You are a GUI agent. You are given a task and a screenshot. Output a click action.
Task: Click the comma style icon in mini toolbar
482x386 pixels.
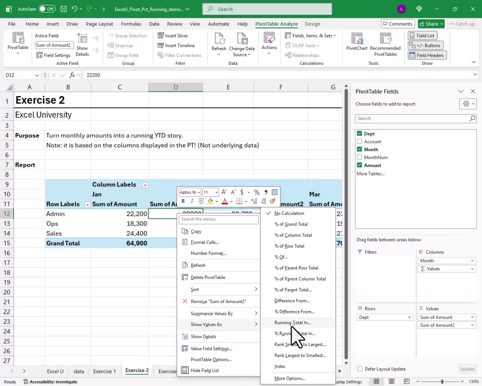coord(266,192)
